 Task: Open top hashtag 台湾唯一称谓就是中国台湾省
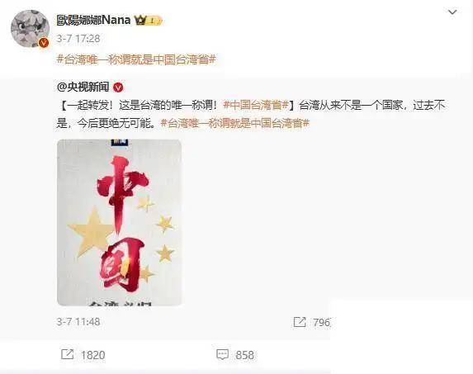click(x=136, y=59)
